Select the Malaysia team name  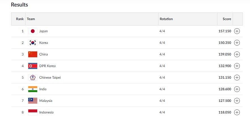click(x=46, y=101)
